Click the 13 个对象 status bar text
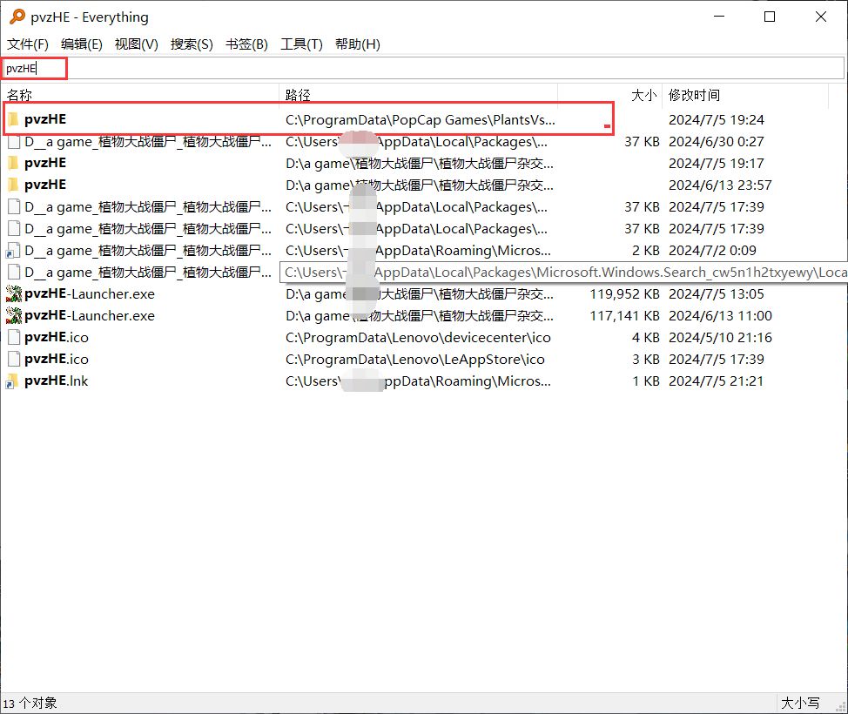The image size is (848, 714). [30, 704]
